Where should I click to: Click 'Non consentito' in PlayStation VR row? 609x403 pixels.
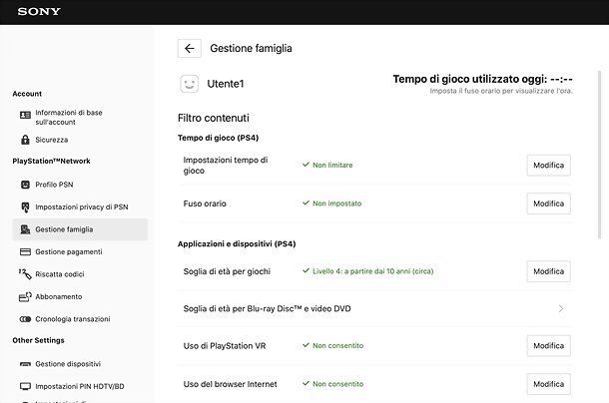(x=337, y=345)
